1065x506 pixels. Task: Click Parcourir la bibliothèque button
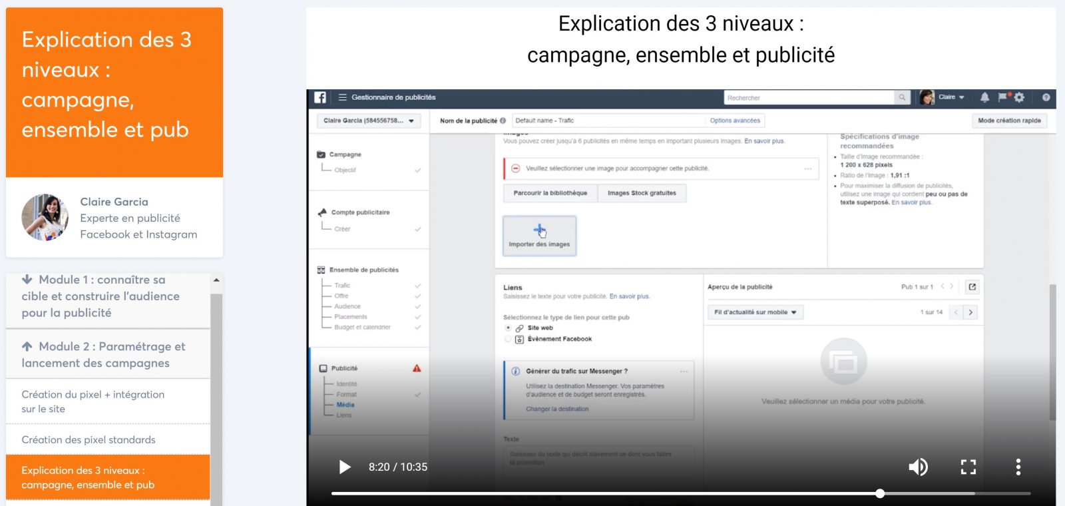click(550, 193)
